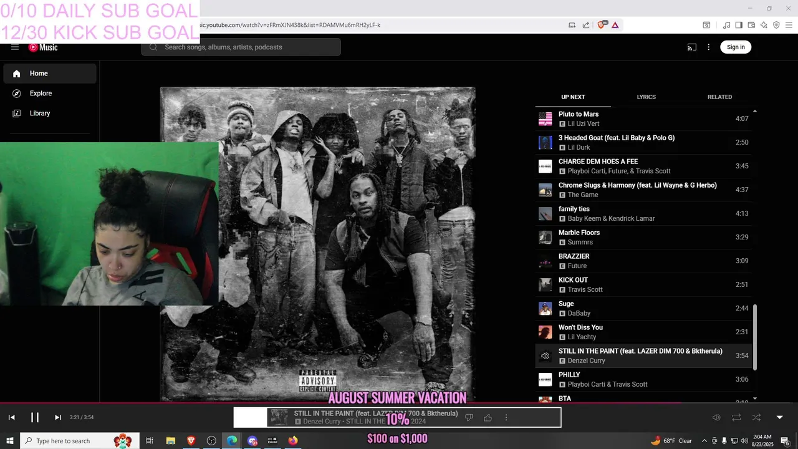
Task: Click now-playing speaker icon in STILL IN THE PAINT row
Action: coord(545,355)
